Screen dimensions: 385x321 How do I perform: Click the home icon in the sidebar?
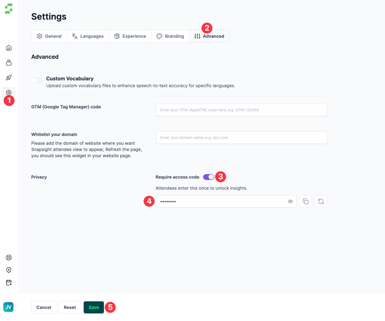click(9, 48)
